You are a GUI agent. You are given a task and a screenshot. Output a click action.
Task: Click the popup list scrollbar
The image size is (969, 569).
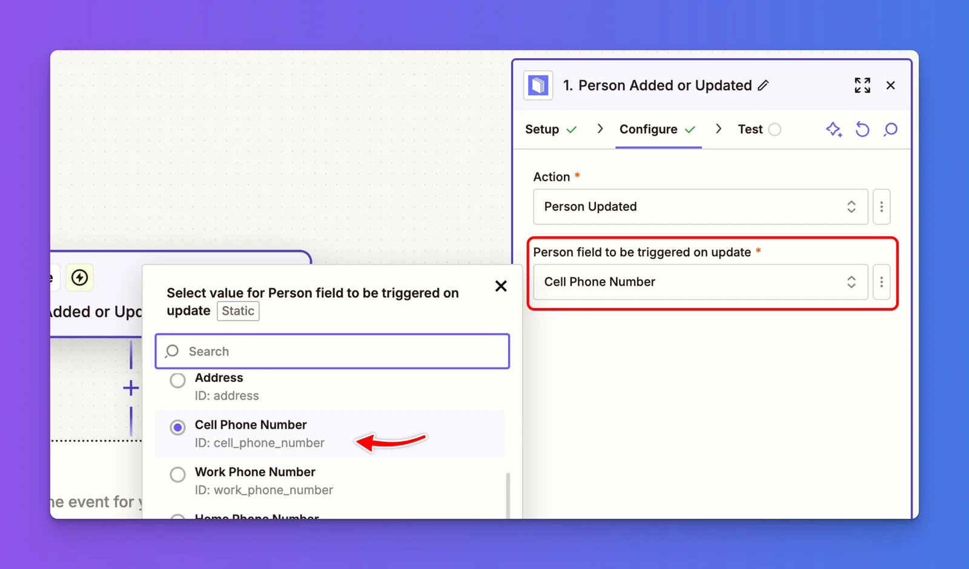pyautogui.click(x=508, y=495)
